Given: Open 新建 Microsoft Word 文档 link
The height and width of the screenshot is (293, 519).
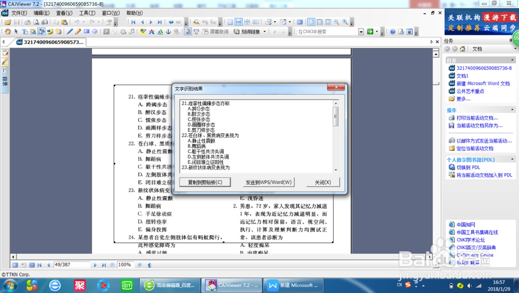Looking at the screenshot, I should (483, 83).
